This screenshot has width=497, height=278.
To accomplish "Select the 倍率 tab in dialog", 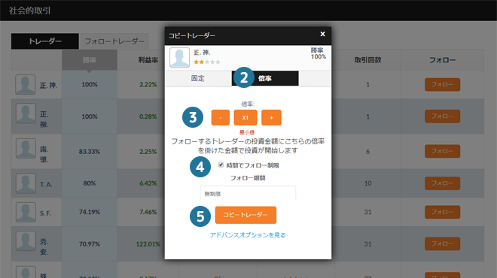I will (265, 78).
